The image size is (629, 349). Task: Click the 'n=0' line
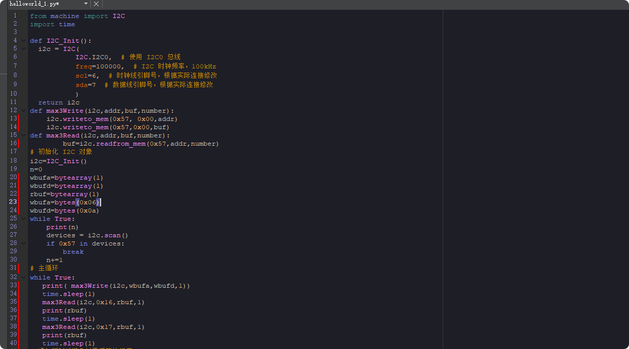tap(36, 169)
